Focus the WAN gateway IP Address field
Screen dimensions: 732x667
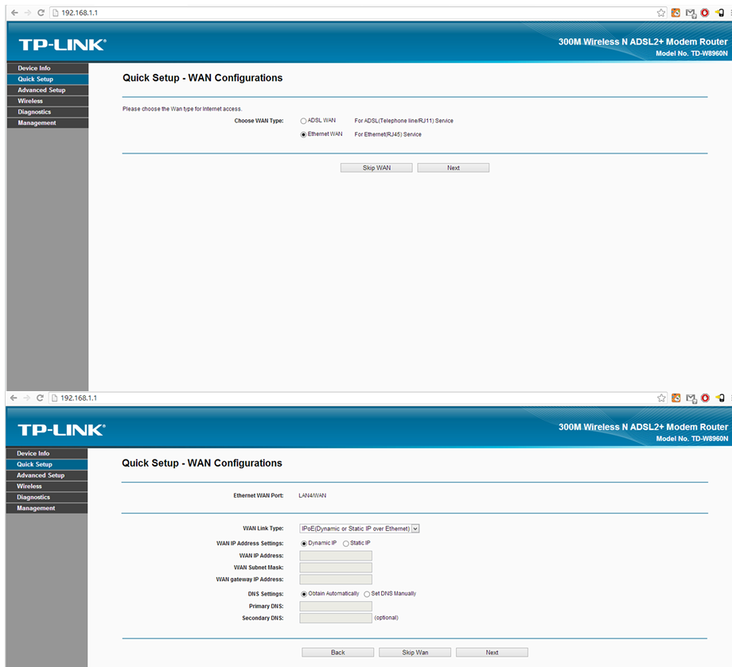point(336,580)
